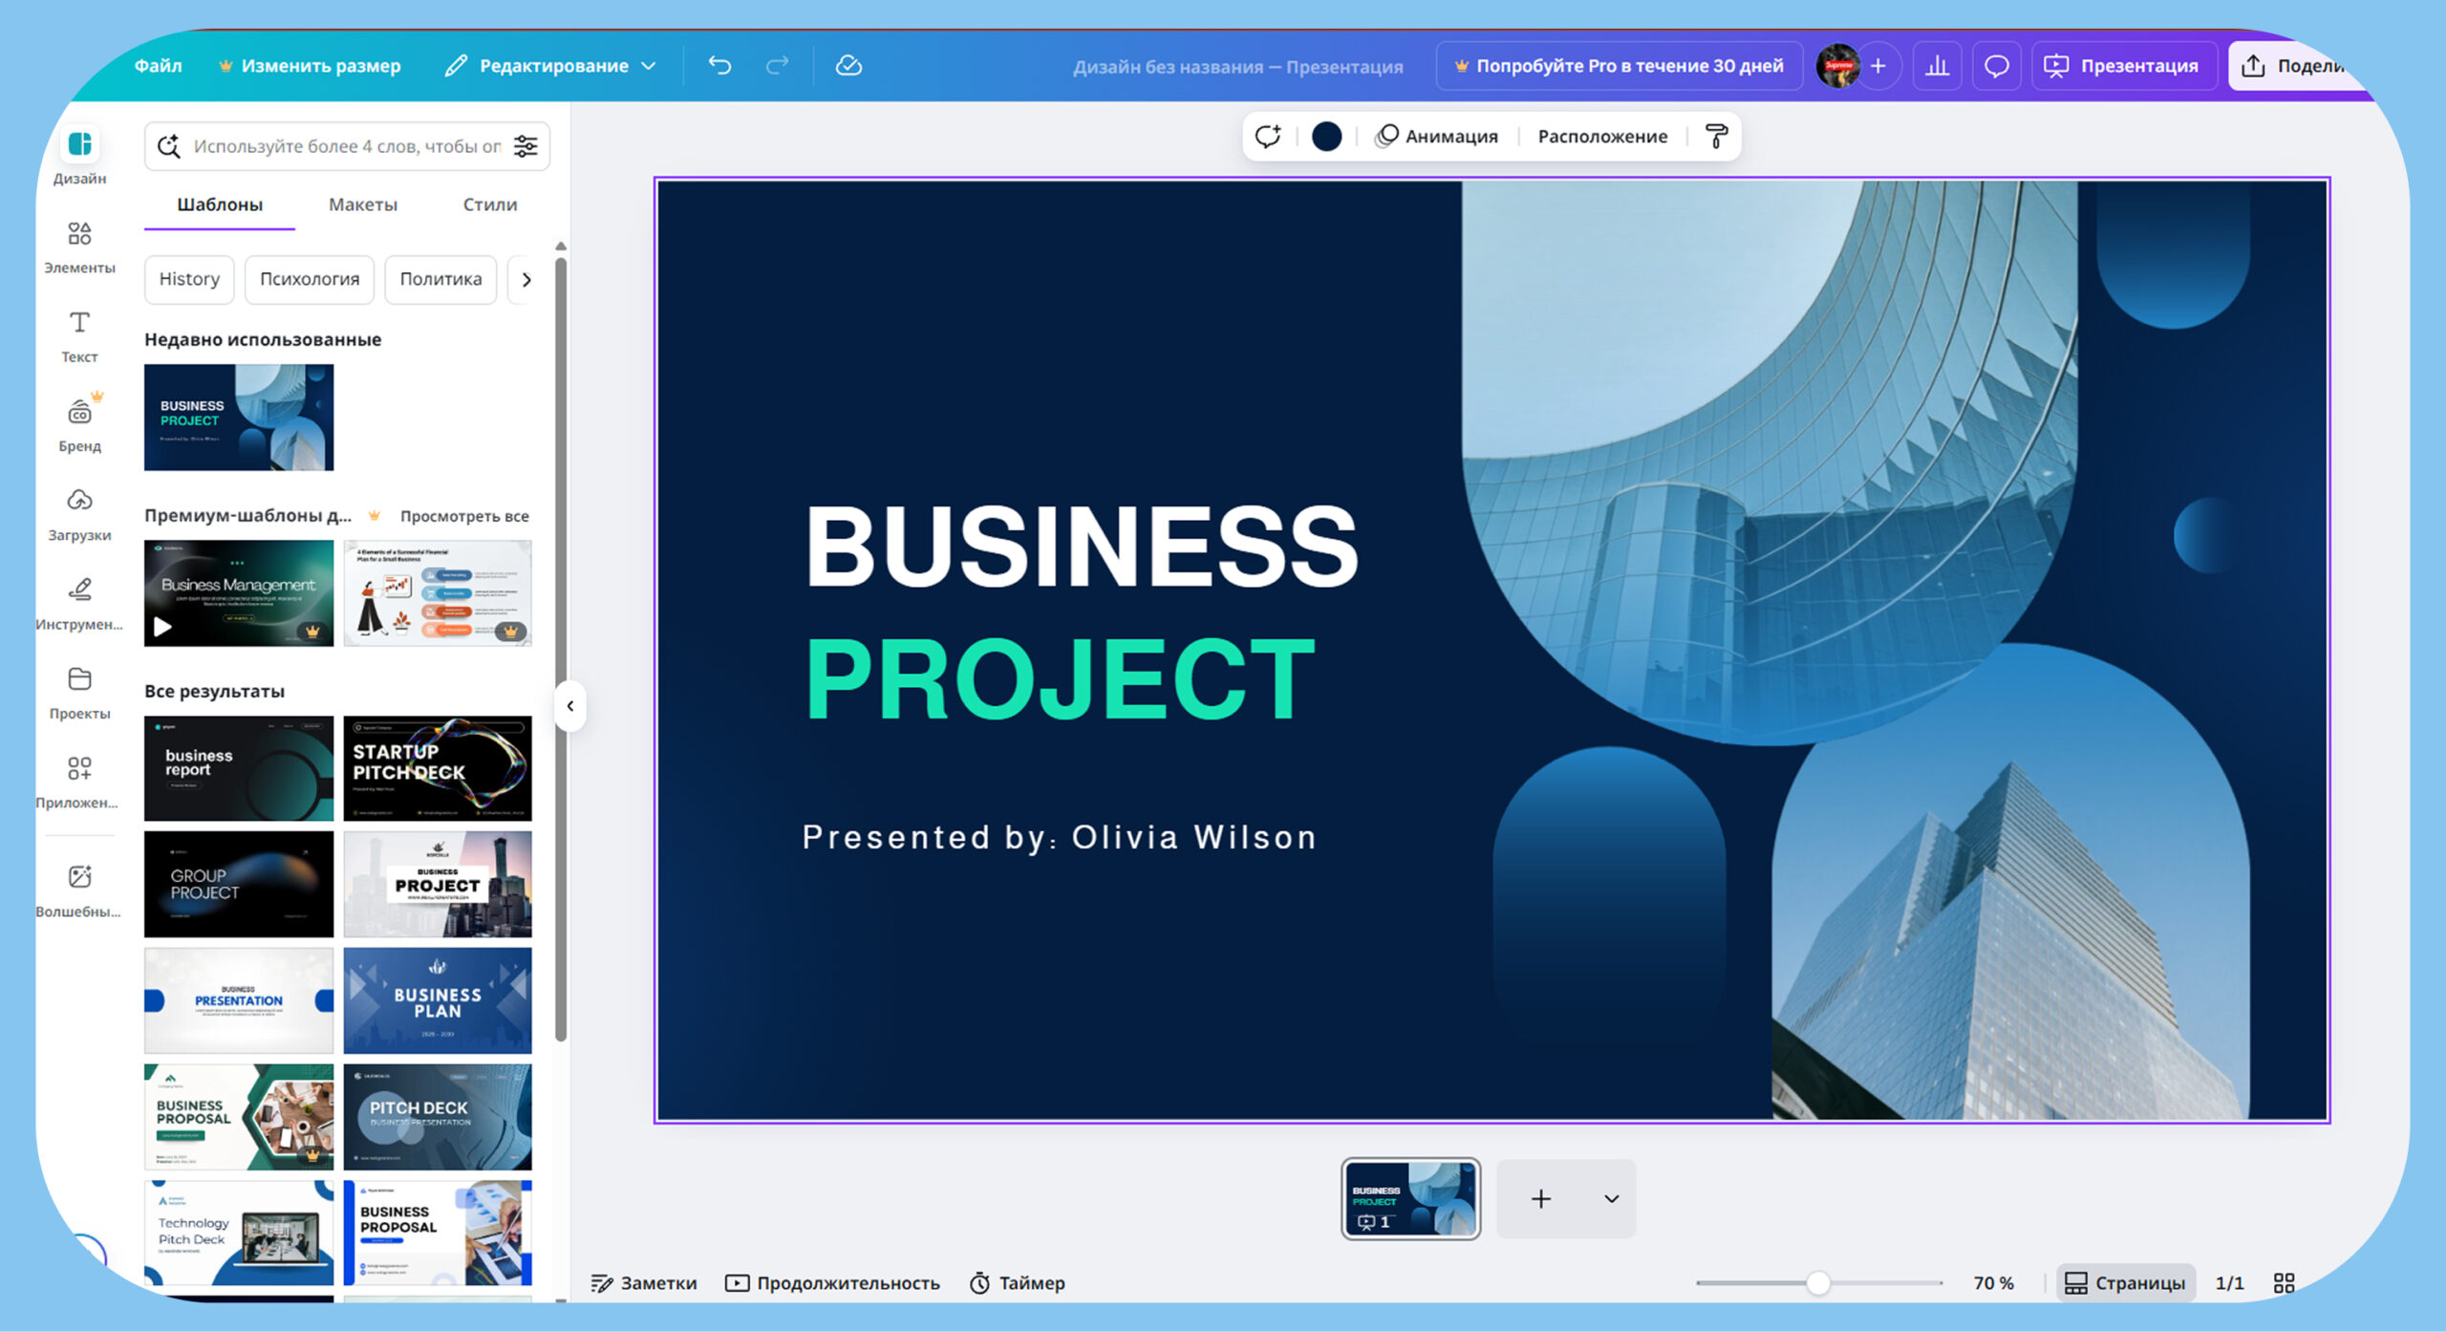Toggle the Pages (Страницы) strip
The width and height of the screenshot is (2446, 1332).
[2125, 1282]
